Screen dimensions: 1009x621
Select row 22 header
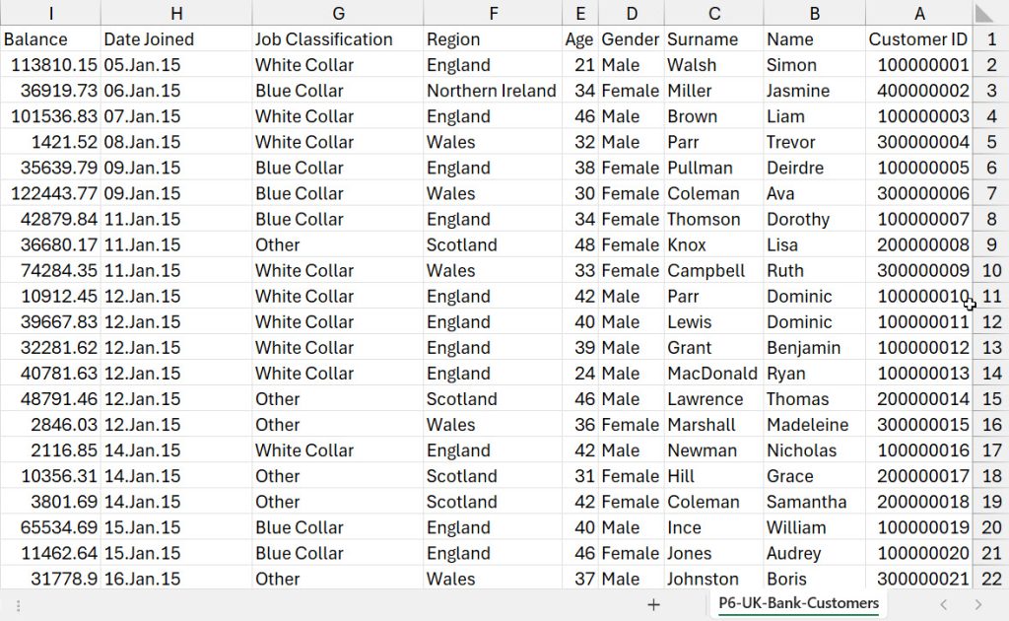tap(991, 579)
